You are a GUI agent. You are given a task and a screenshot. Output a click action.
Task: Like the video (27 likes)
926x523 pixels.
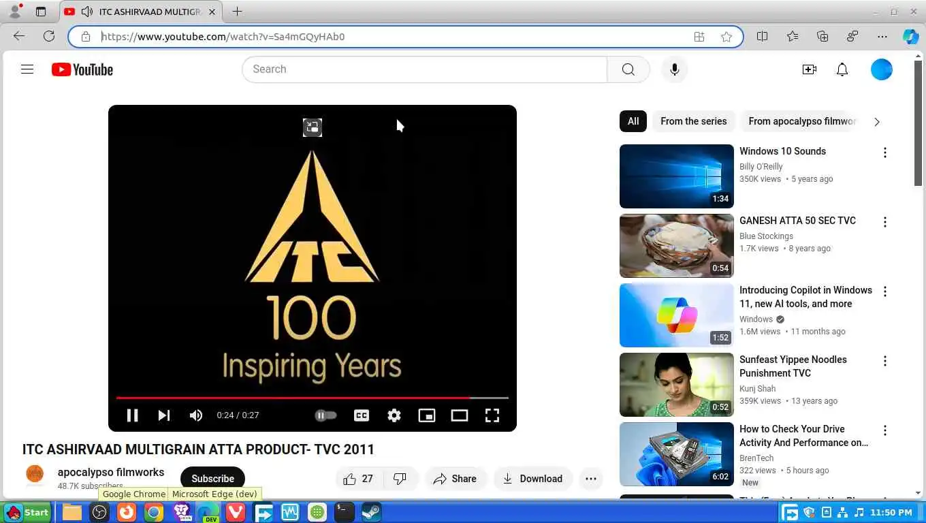[359, 479]
